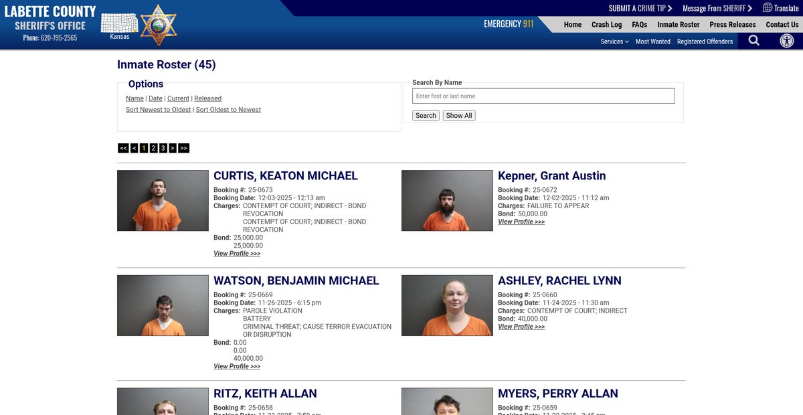Click name MYERS, PERRY ALLAN
803x415 pixels.
(558, 394)
